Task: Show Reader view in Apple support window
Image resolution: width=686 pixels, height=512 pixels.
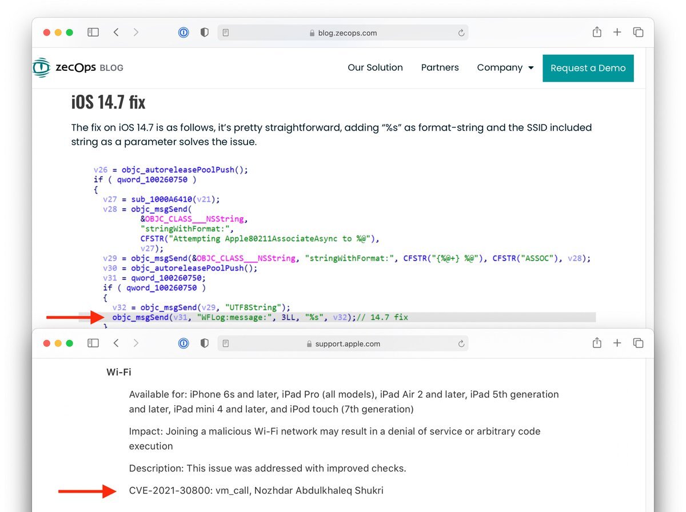Action: pyautogui.click(x=226, y=343)
